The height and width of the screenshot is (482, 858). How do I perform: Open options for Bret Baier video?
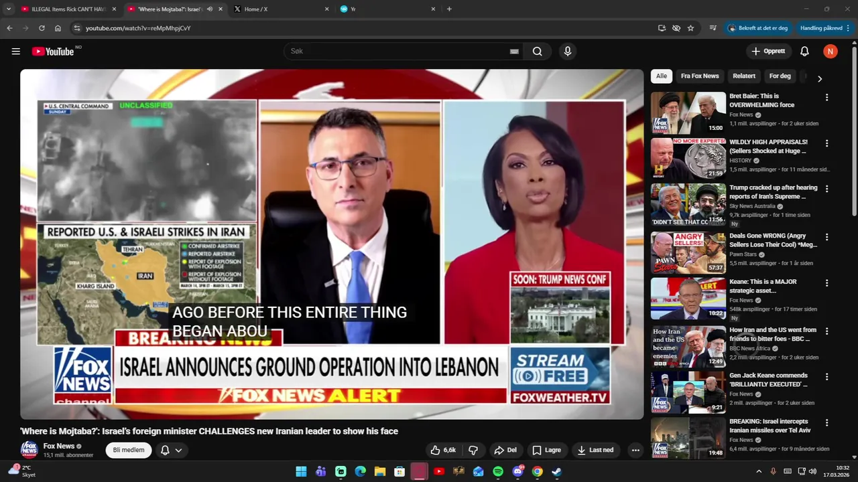(826, 97)
